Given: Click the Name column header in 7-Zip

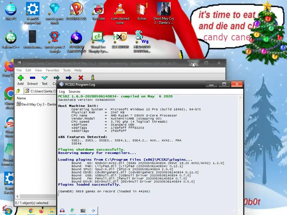Looking at the screenshot, I should coord(21,98).
